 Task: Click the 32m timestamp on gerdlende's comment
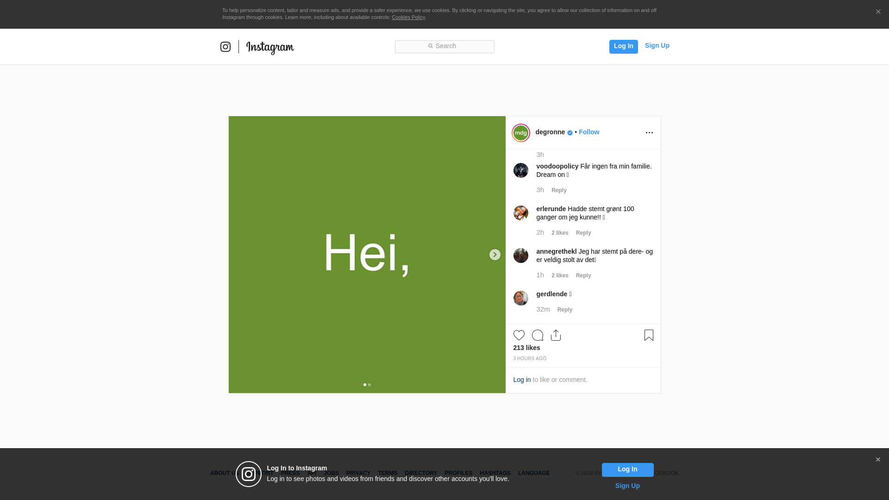point(543,309)
